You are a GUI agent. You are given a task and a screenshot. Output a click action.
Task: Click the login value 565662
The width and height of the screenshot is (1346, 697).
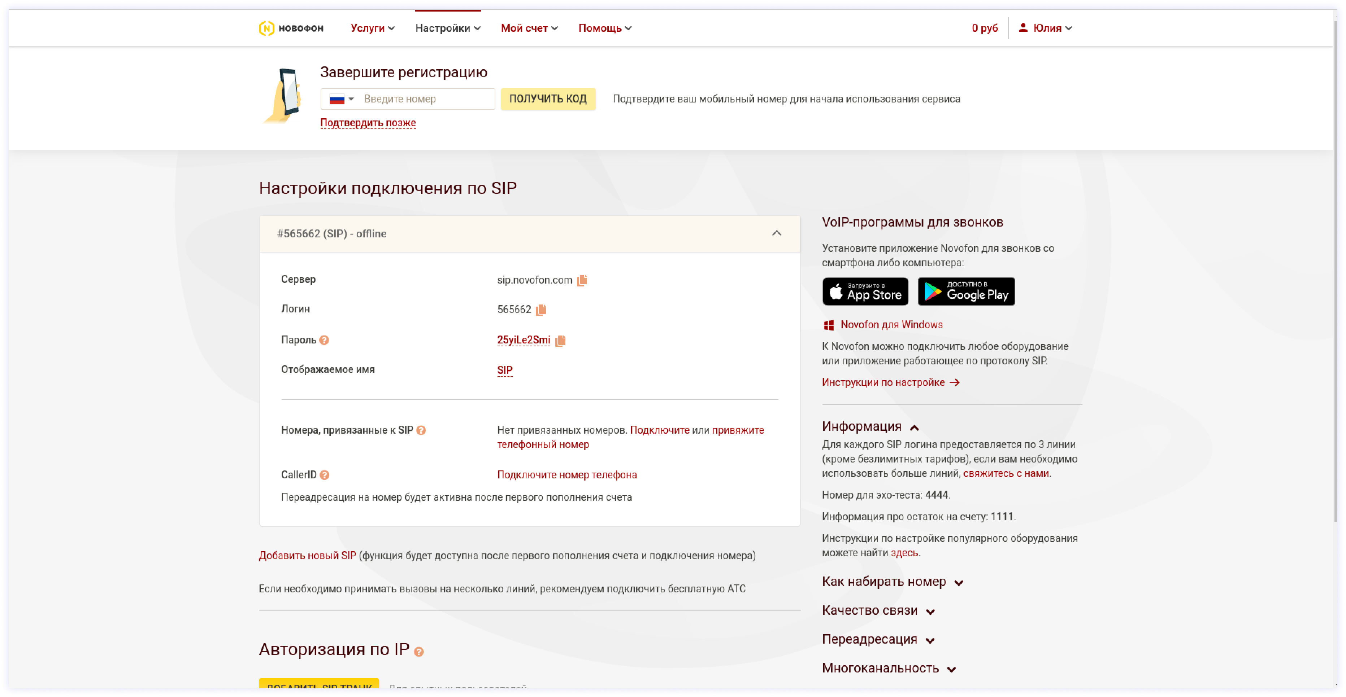(514, 310)
